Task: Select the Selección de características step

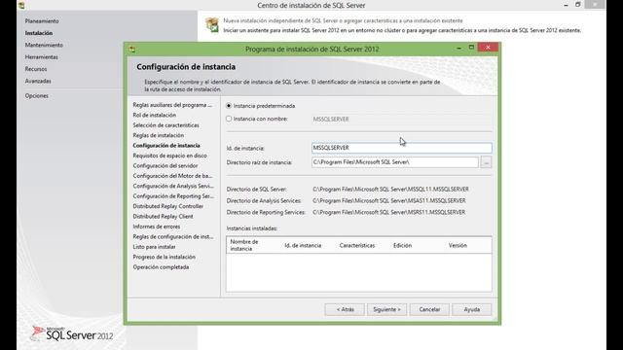Action: coord(165,125)
